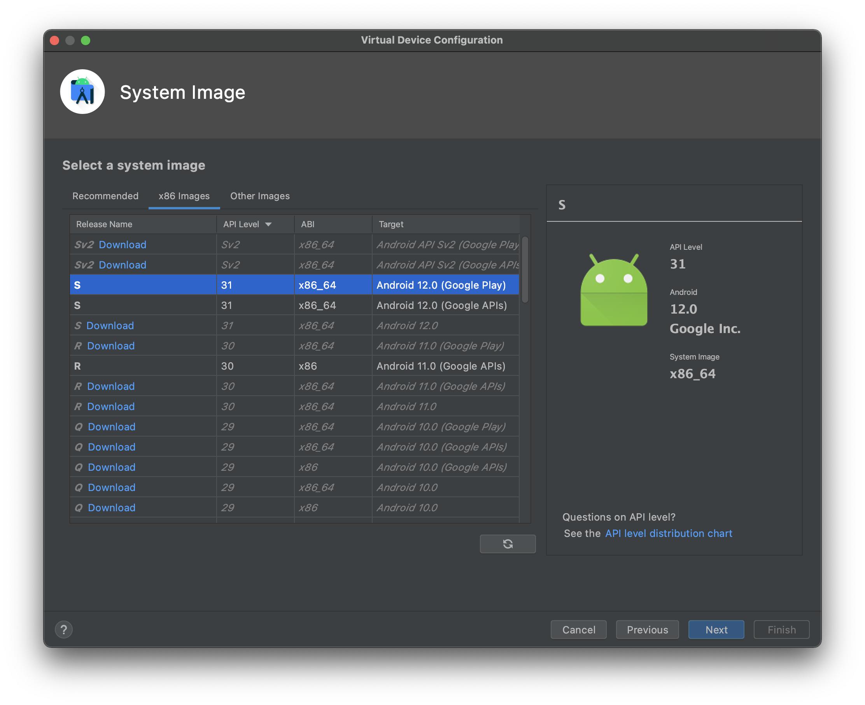This screenshot has width=865, height=705.
Task: Select R row with Android 11.0 Google APIs
Action: coord(296,366)
